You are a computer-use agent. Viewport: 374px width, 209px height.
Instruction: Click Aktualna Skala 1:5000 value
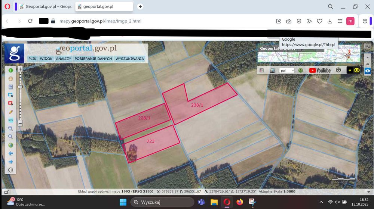289,191
